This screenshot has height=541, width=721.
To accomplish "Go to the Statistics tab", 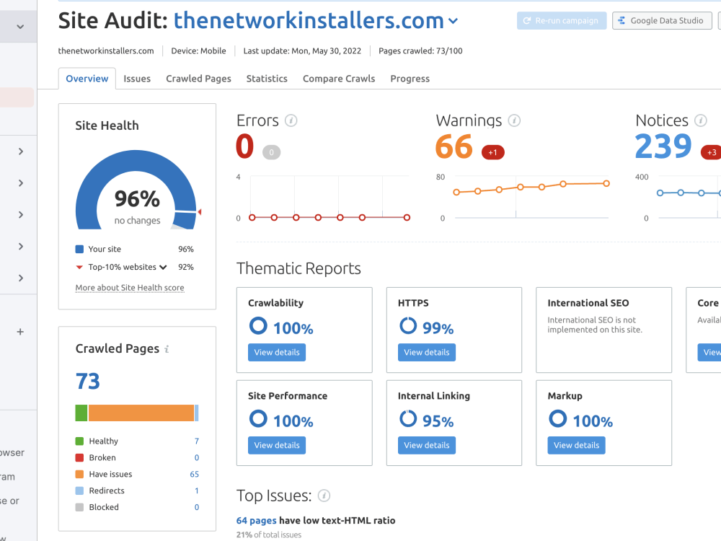I will (x=267, y=79).
